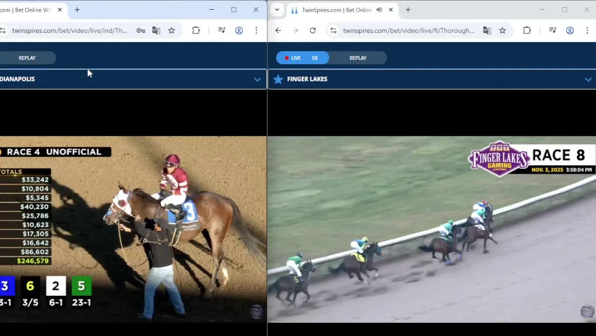Open extensions puzzle icon in right window
This screenshot has height=336, width=596.
click(527, 30)
